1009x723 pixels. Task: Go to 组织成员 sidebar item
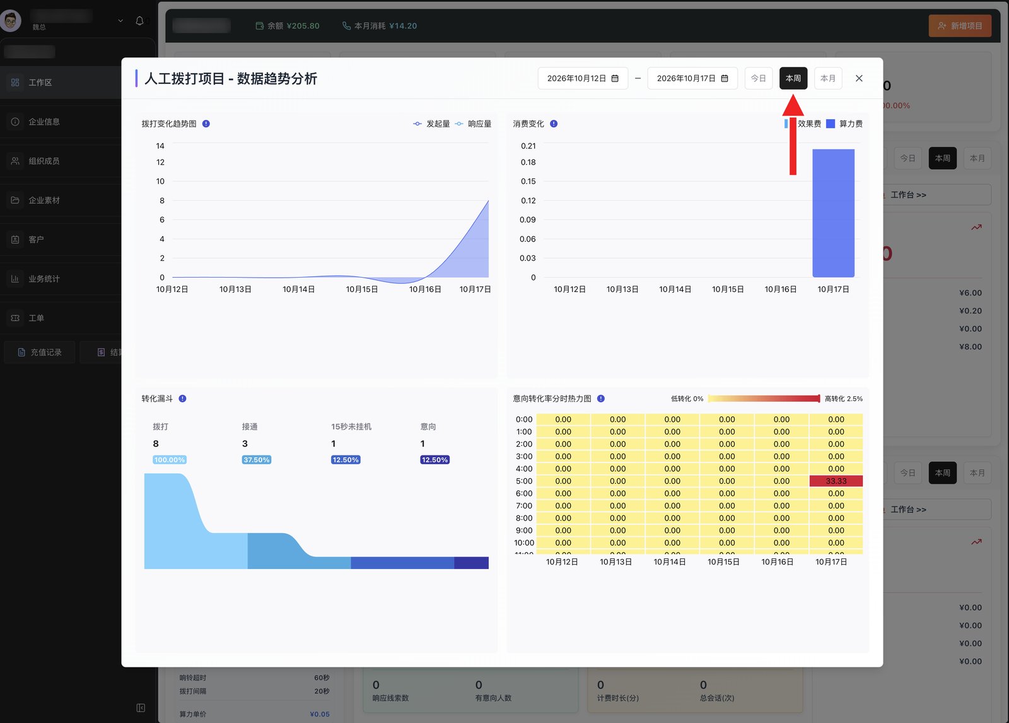coord(61,161)
